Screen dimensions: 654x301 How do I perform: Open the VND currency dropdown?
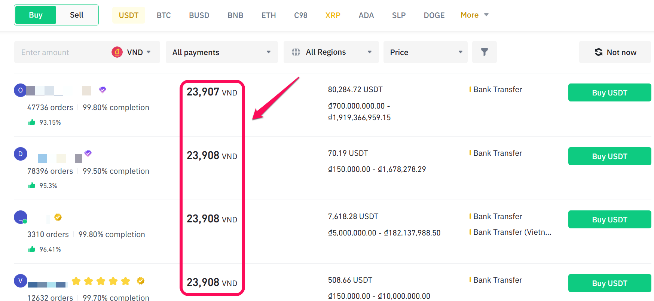coord(138,52)
